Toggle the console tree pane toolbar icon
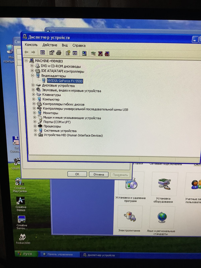 (x=43, y=52)
